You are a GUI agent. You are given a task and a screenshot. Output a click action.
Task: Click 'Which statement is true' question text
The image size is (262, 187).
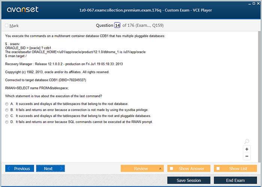(54, 96)
